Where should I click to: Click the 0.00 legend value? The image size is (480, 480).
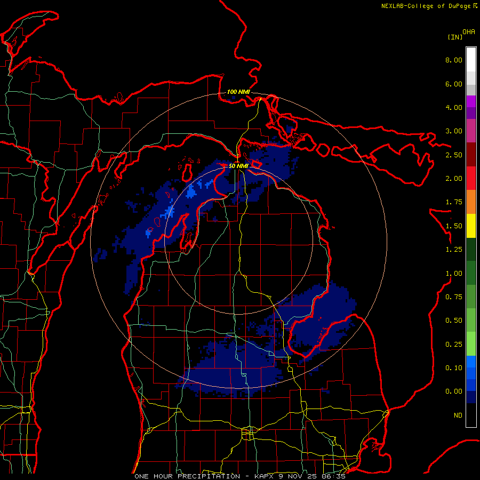(x=454, y=391)
